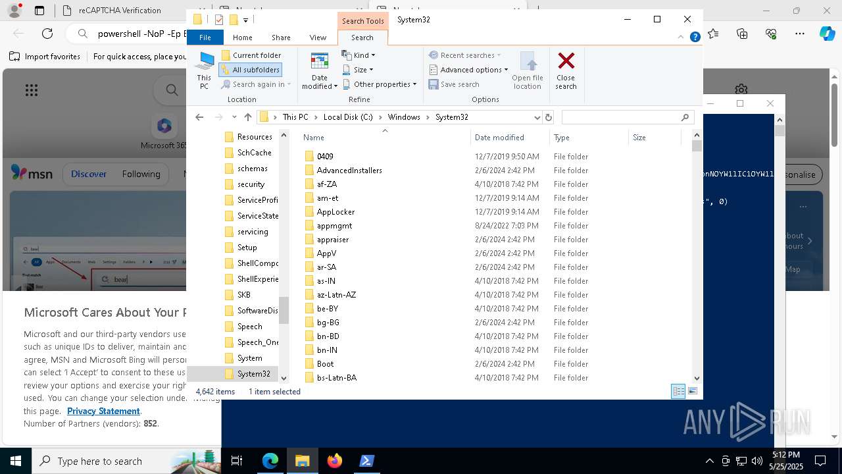Open Properties quick access toolbar icon
The image size is (842, 474).
pos(219,20)
